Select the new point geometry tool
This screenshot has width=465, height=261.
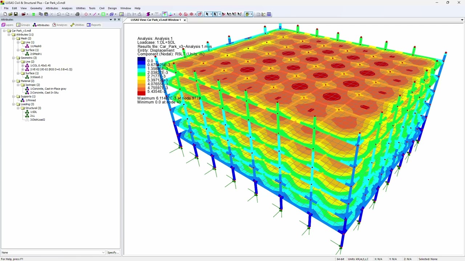pos(86,14)
